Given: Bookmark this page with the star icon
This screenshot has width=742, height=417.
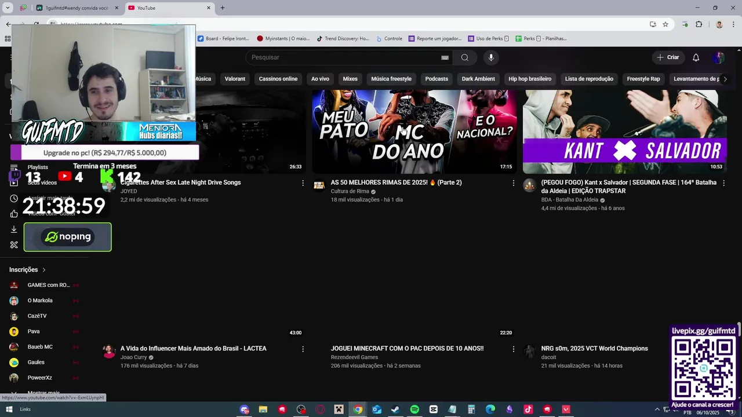Looking at the screenshot, I should pos(665,24).
